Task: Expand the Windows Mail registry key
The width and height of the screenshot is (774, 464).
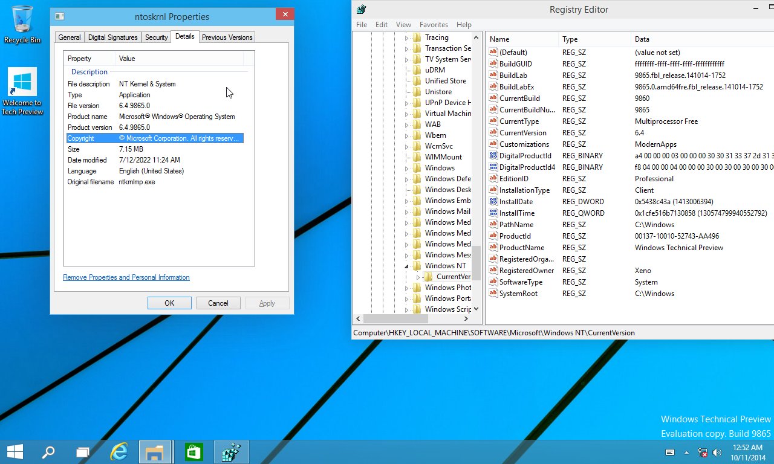Action: [x=407, y=211]
